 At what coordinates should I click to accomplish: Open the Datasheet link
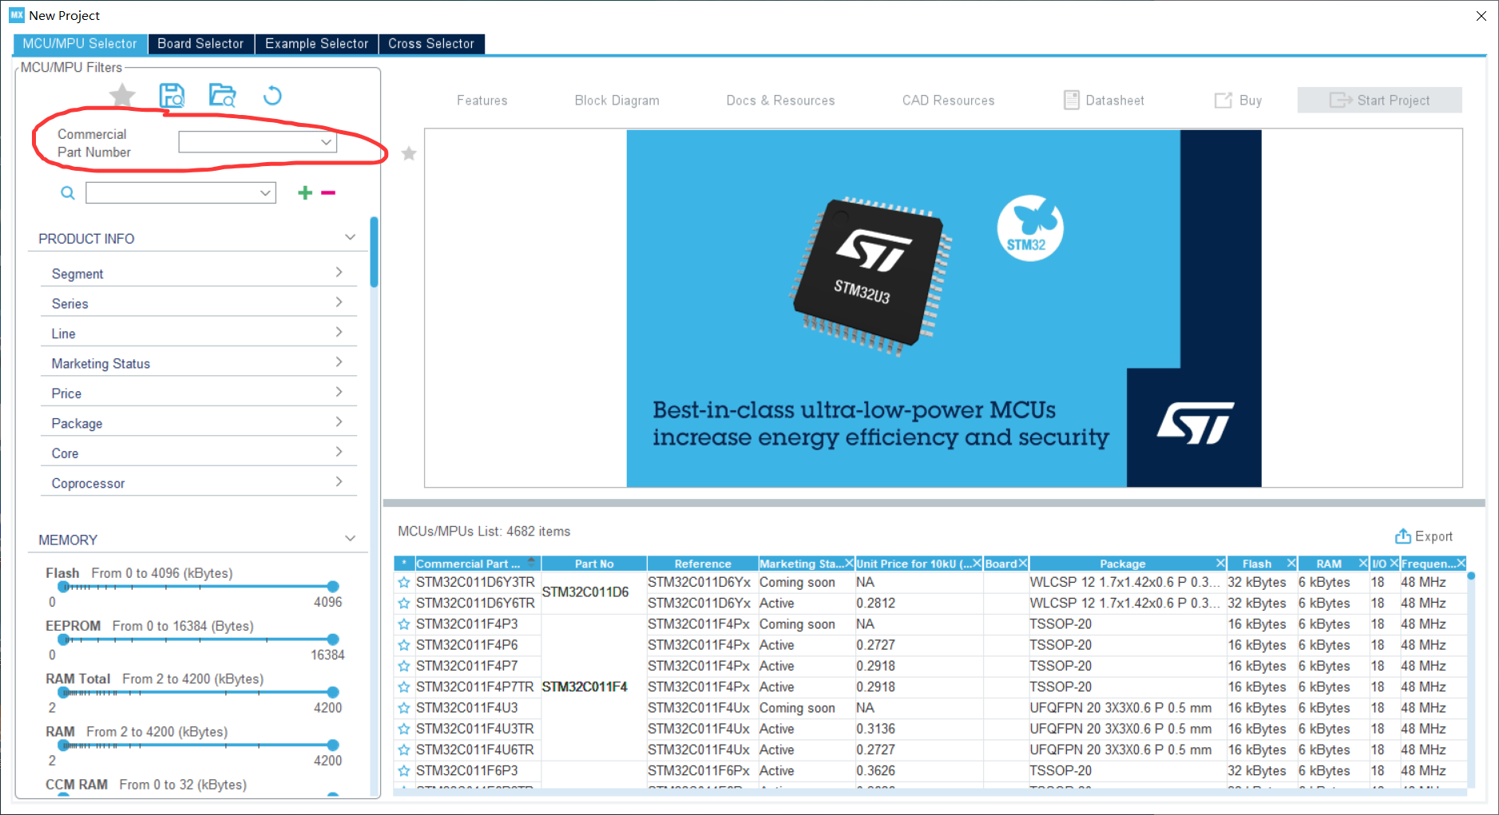[x=1104, y=100]
